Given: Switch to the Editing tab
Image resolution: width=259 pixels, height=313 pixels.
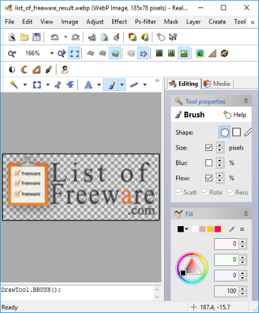Looking at the screenshot, I should click(x=184, y=83).
